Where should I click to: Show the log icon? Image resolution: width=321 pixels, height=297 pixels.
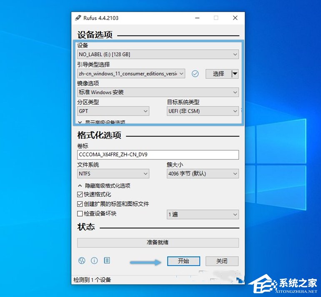click(x=107, y=261)
